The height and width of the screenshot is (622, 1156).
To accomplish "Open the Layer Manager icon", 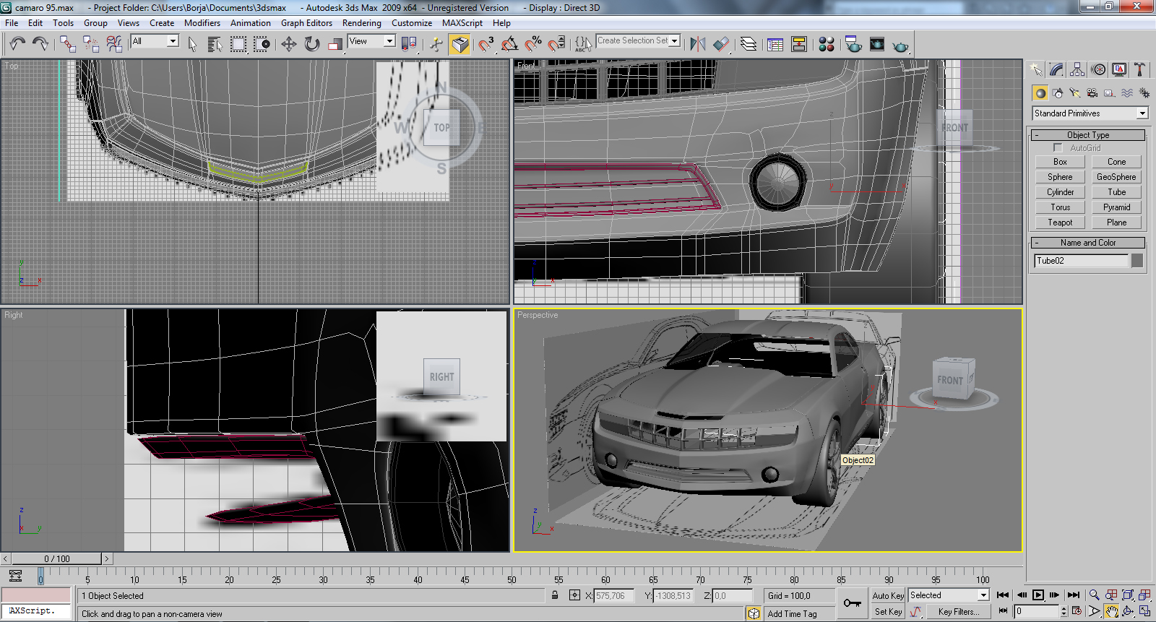I will (749, 45).
